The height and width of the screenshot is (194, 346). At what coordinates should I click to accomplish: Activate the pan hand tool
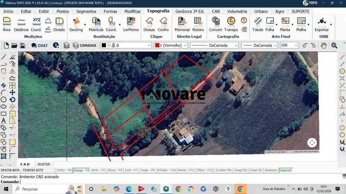324,45
